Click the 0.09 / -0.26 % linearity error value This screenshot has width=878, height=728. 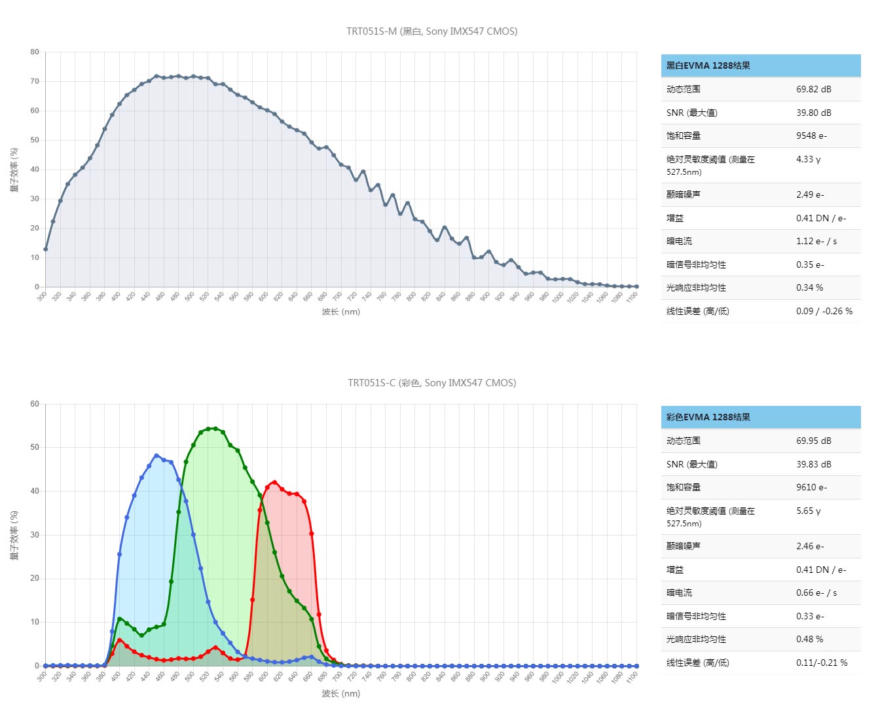tap(824, 311)
